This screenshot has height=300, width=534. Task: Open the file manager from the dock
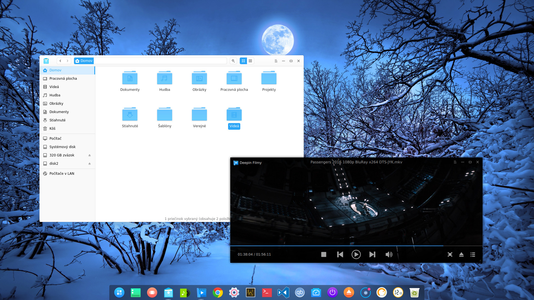tap(169, 292)
